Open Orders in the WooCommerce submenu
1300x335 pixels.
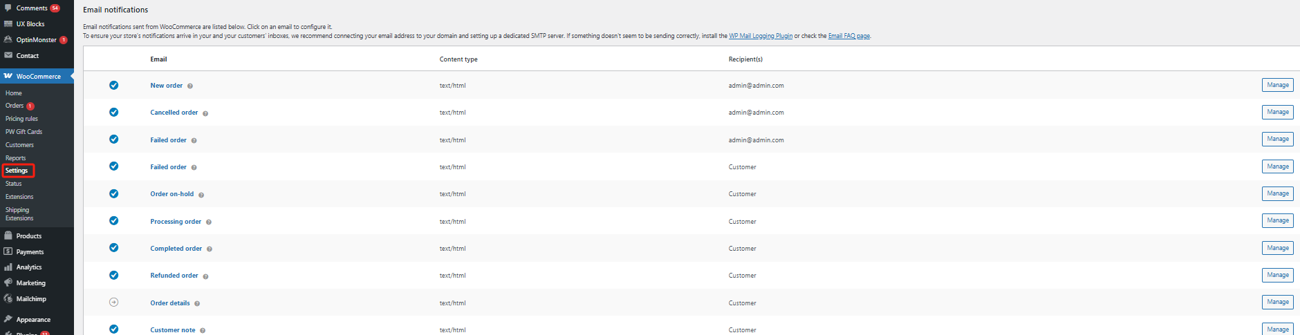click(15, 106)
